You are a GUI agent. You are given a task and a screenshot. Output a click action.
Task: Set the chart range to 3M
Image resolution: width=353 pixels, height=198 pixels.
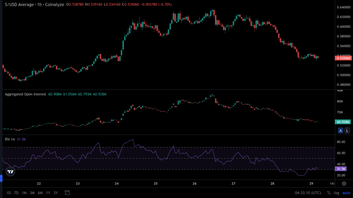point(32,193)
